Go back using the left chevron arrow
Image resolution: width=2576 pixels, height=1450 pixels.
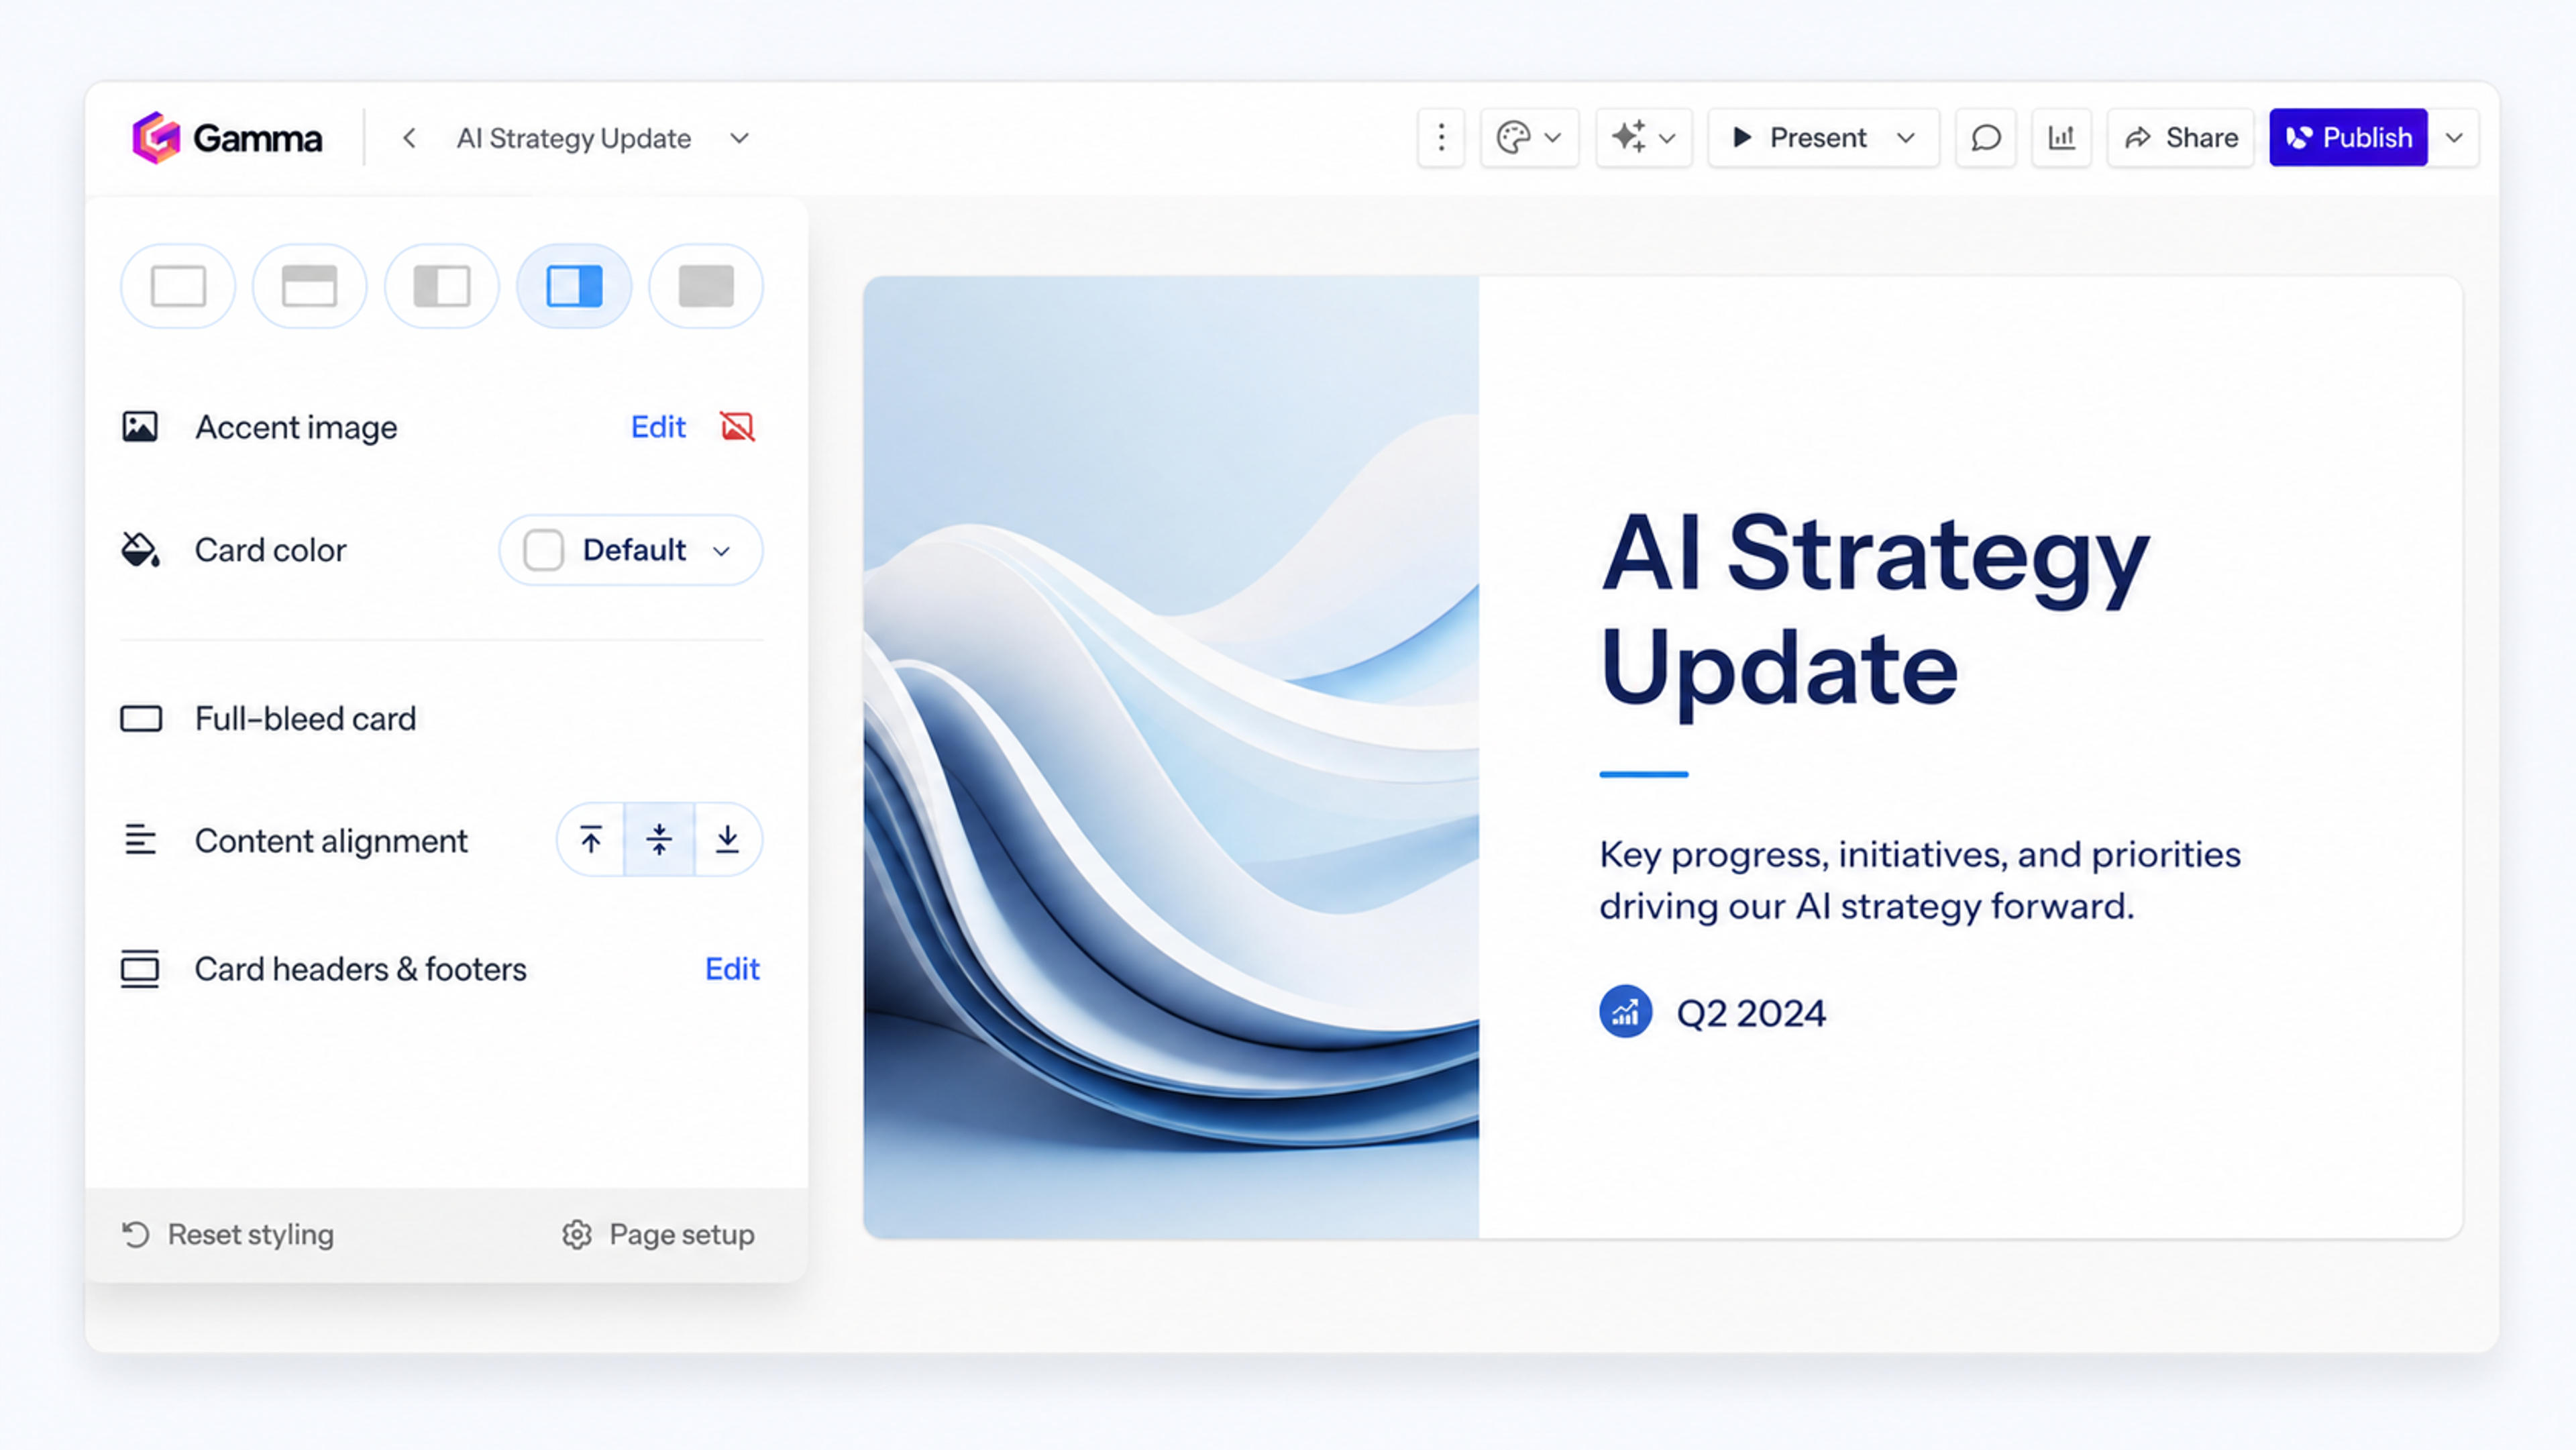408,138
